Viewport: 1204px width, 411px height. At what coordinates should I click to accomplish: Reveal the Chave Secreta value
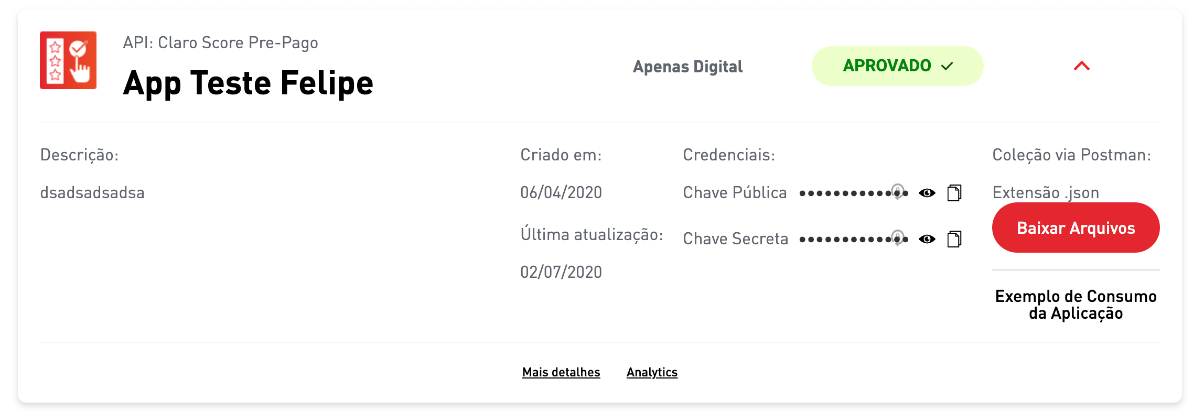pos(926,239)
